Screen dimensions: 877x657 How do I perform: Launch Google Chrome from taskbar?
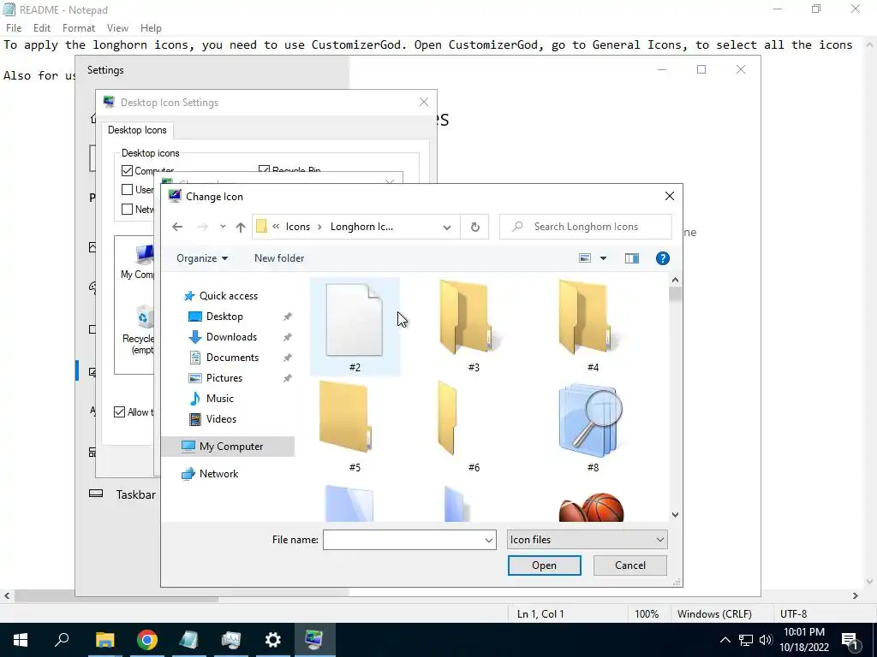[147, 640]
